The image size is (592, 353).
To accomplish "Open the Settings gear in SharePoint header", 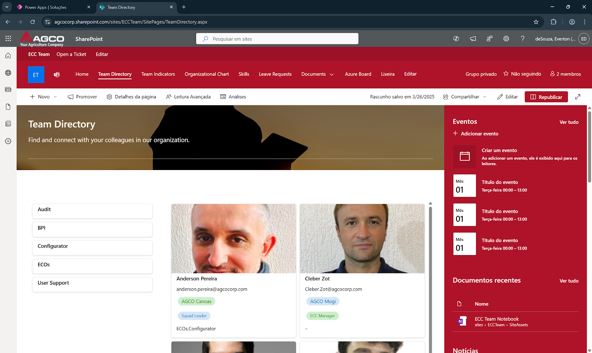I will (506, 38).
